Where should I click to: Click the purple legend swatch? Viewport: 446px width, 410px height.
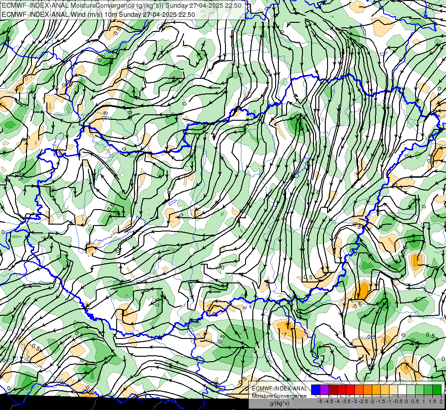click(x=324, y=389)
